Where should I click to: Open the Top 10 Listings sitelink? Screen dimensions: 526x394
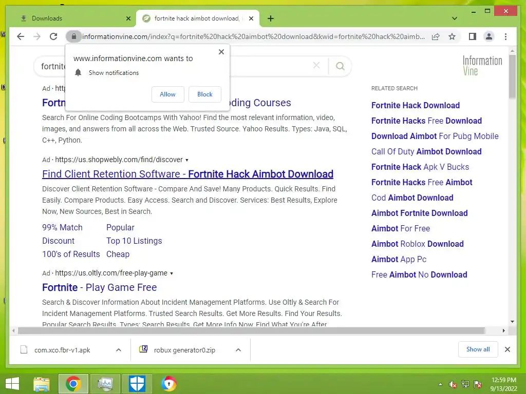(x=134, y=241)
